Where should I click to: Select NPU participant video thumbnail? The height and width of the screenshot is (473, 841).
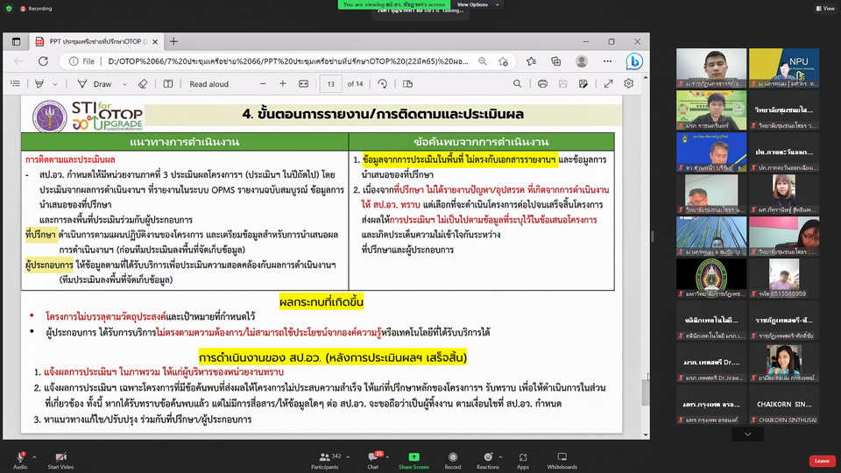pyautogui.click(x=784, y=67)
